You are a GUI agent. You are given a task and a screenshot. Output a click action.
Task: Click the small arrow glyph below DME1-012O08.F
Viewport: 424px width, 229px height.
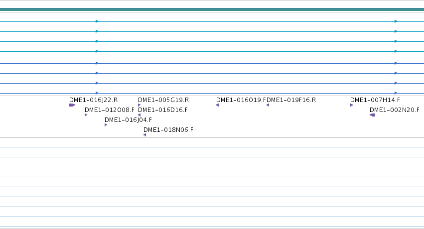[86, 115]
